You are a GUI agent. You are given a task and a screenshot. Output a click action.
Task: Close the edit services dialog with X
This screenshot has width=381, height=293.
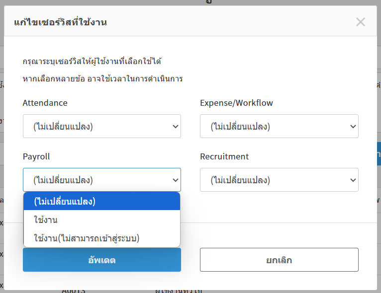tap(361, 22)
